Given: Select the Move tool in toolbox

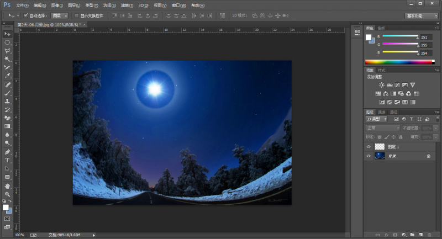Looking at the screenshot, I should 8,34.
